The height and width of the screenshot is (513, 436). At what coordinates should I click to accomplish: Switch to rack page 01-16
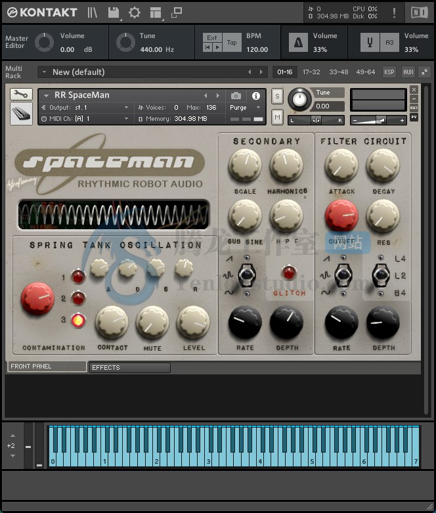(x=285, y=72)
